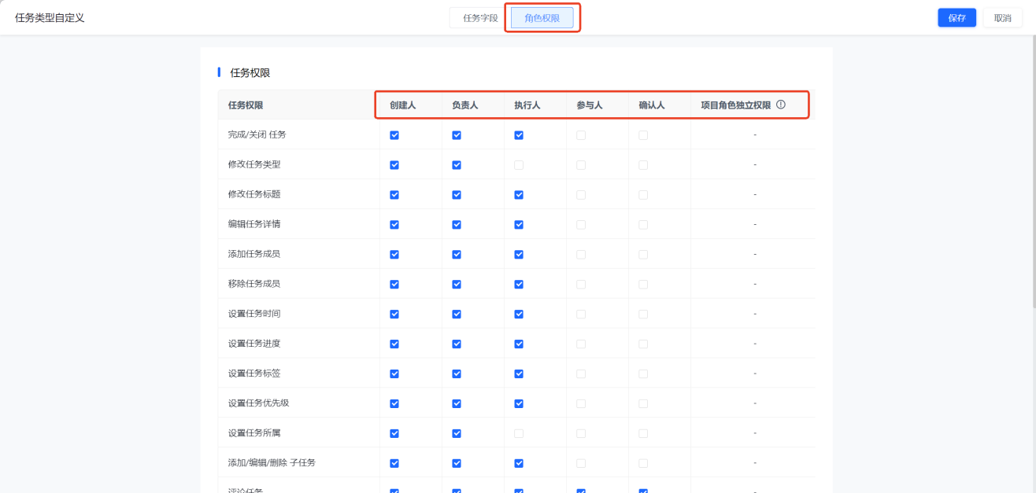Uncheck 执行人 for 移除任务成员

tap(519, 284)
